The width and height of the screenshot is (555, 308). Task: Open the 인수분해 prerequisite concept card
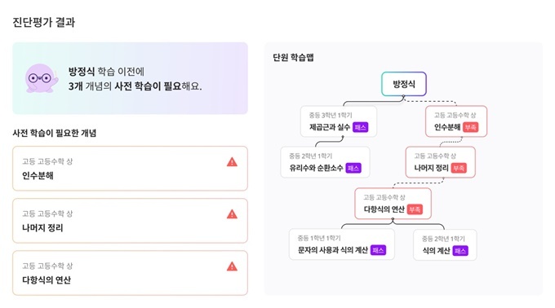tap(130, 169)
